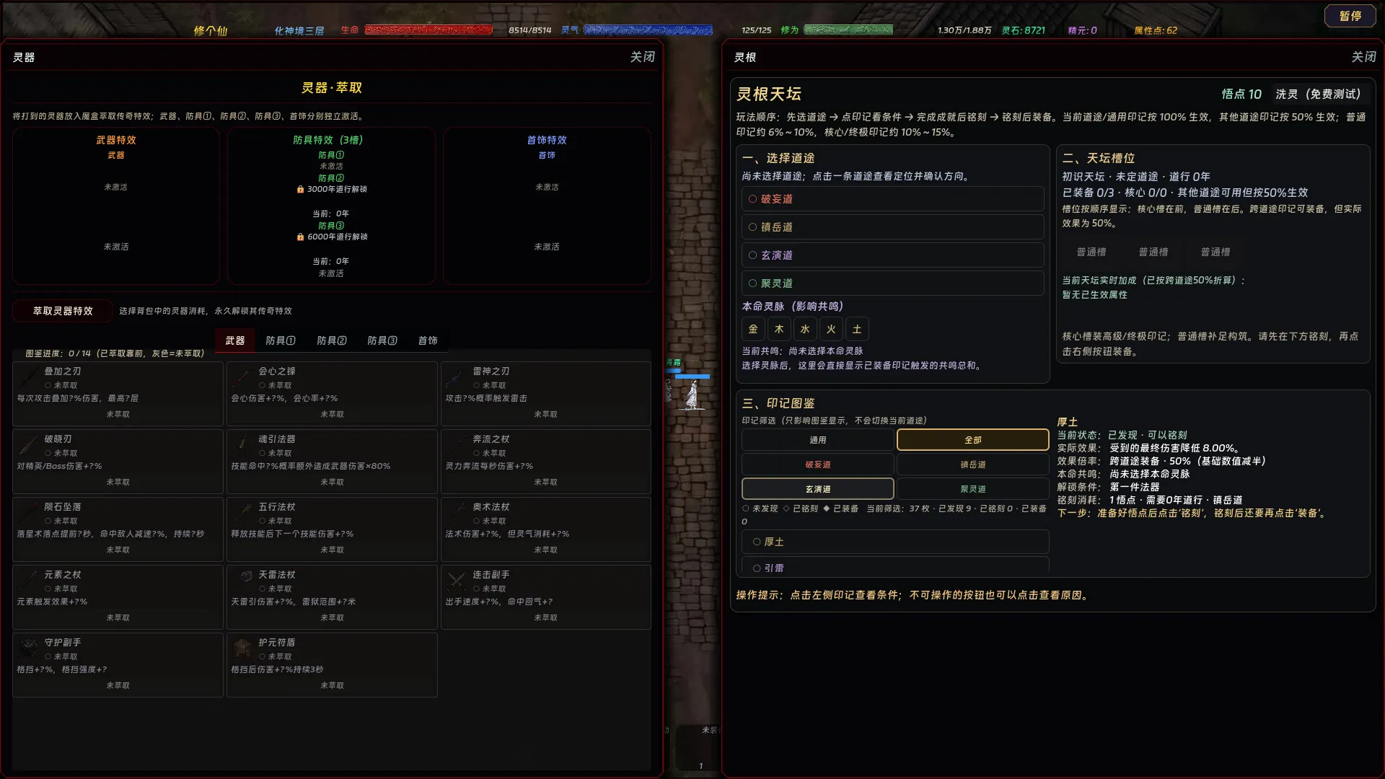
Task: Filter seals by 全部
Action: tap(972, 440)
